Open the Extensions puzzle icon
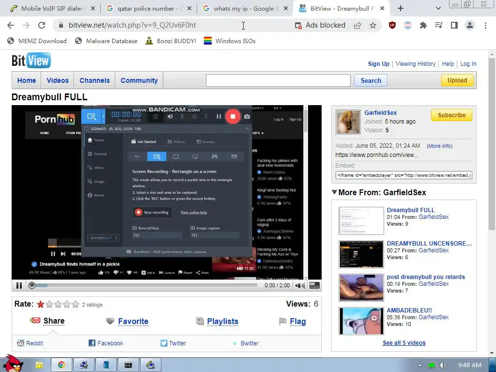The width and height of the screenshot is (496, 372). tap(423, 25)
